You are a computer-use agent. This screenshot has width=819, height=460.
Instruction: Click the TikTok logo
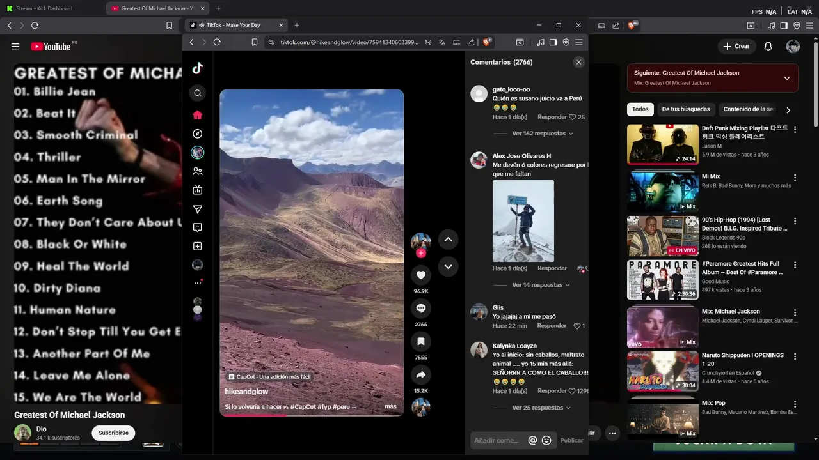coord(198,68)
